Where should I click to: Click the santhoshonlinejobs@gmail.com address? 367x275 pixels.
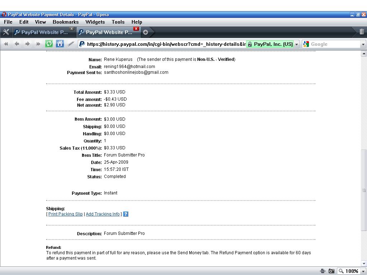pyautogui.click(x=136, y=72)
